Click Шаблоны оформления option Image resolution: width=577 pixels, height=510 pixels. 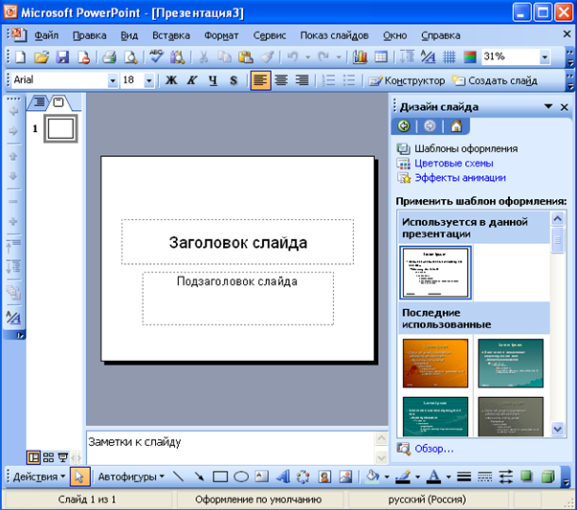(x=466, y=148)
